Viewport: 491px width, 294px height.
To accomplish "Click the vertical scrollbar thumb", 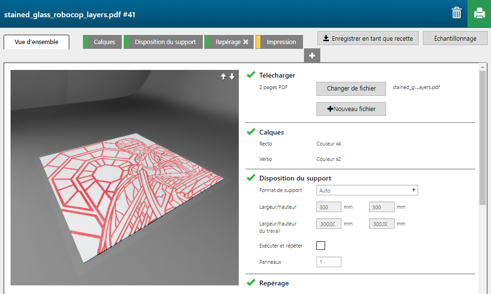I will pyautogui.click(x=482, y=138).
